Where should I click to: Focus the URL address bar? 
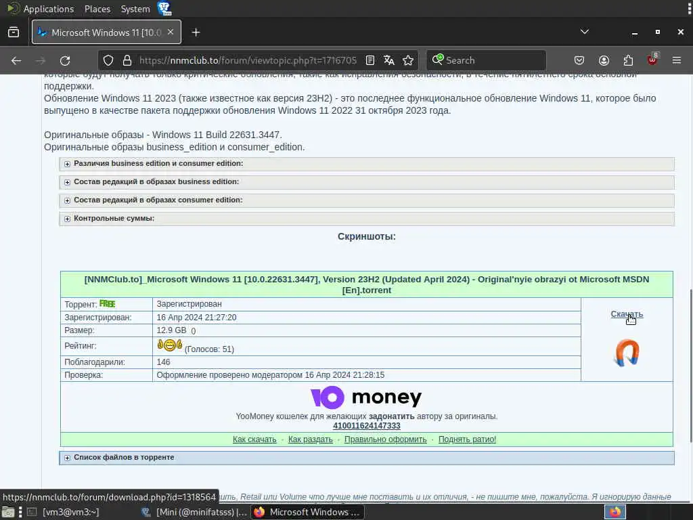tap(248, 60)
